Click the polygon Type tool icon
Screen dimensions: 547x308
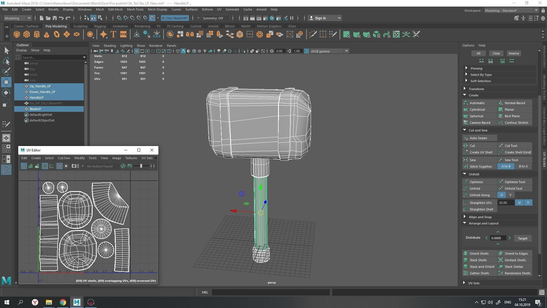113,35
